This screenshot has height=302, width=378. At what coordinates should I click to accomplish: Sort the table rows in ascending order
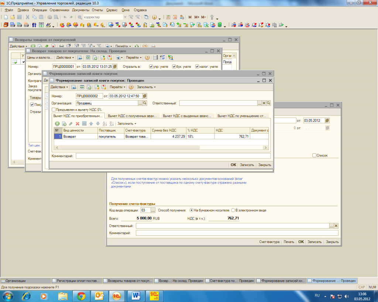(x=104, y=124)
